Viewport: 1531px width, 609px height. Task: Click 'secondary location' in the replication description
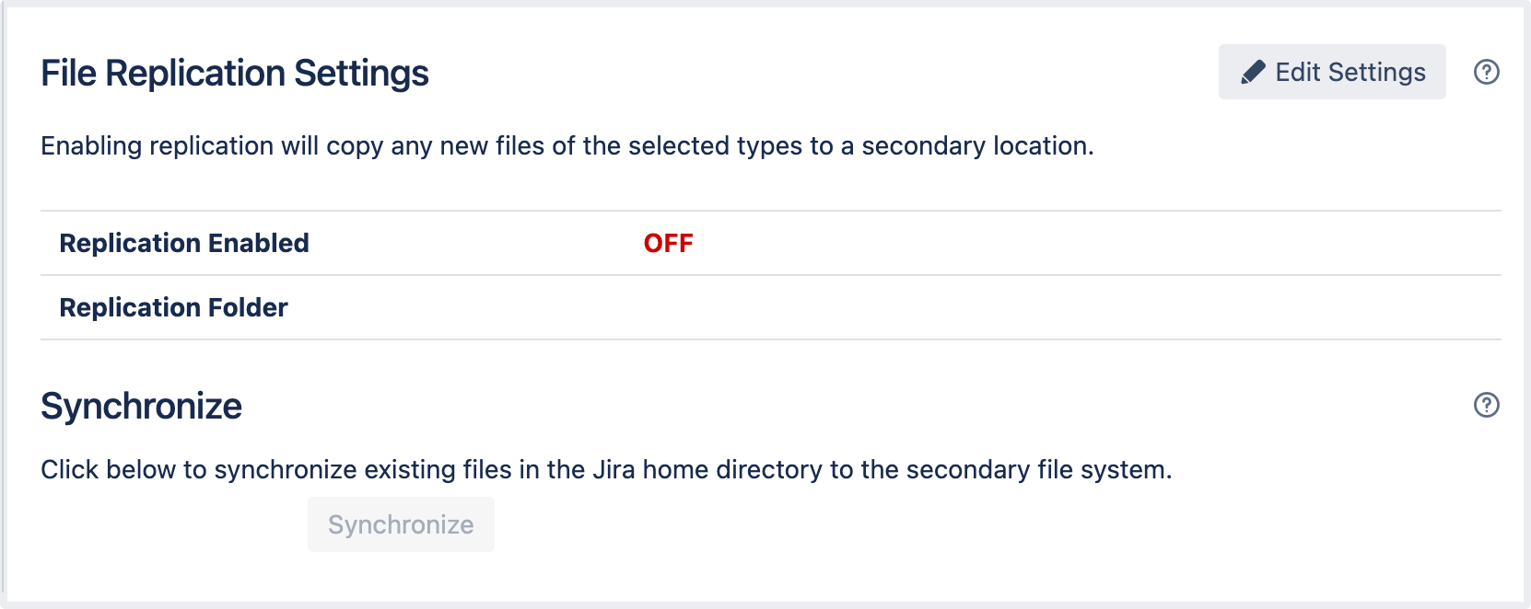pyautogui.click(x=976, y=145)
